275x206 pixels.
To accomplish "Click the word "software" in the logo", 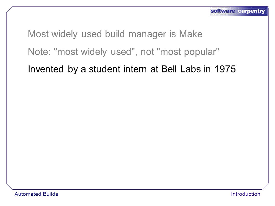I will pyautogui.click(x=223, y=11).
